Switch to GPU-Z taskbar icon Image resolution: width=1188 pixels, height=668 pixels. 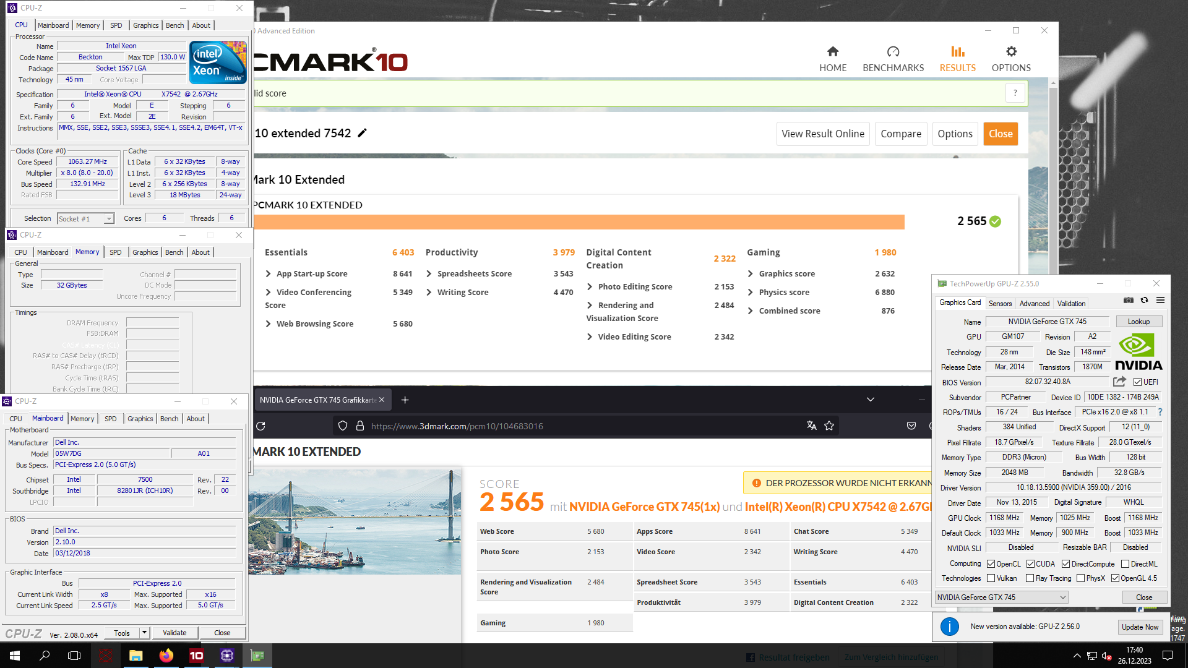click(257, 656)
